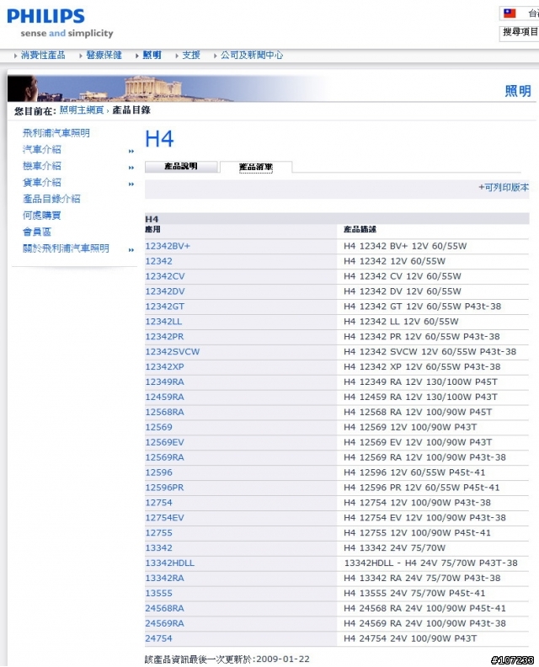The image size is (539, 667).
Task: Open 汽車介紹 in sidebar
Action: click(x=42, y=150)
